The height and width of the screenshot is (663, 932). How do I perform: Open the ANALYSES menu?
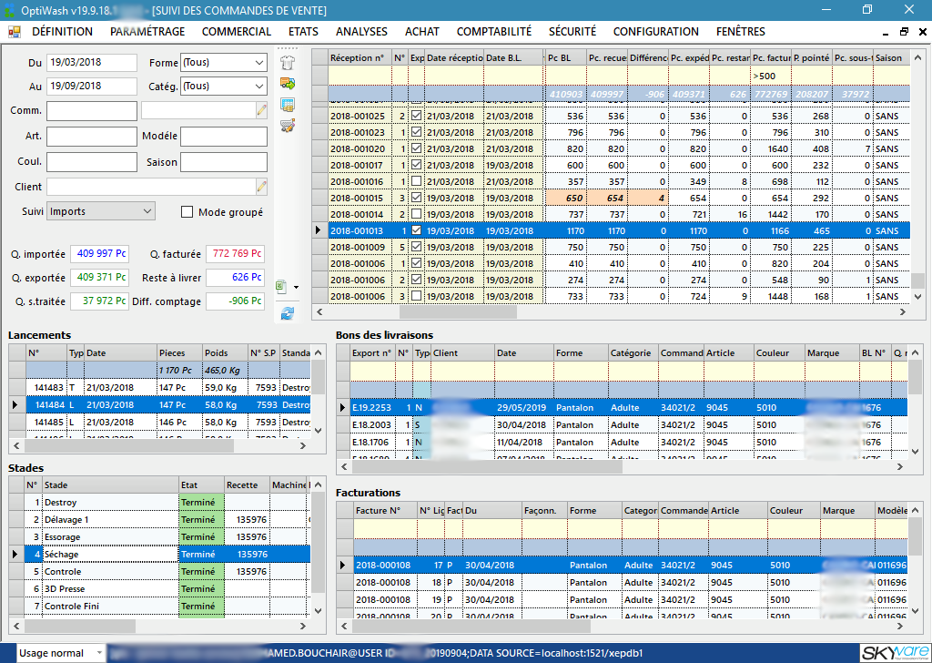click(361, 32)
